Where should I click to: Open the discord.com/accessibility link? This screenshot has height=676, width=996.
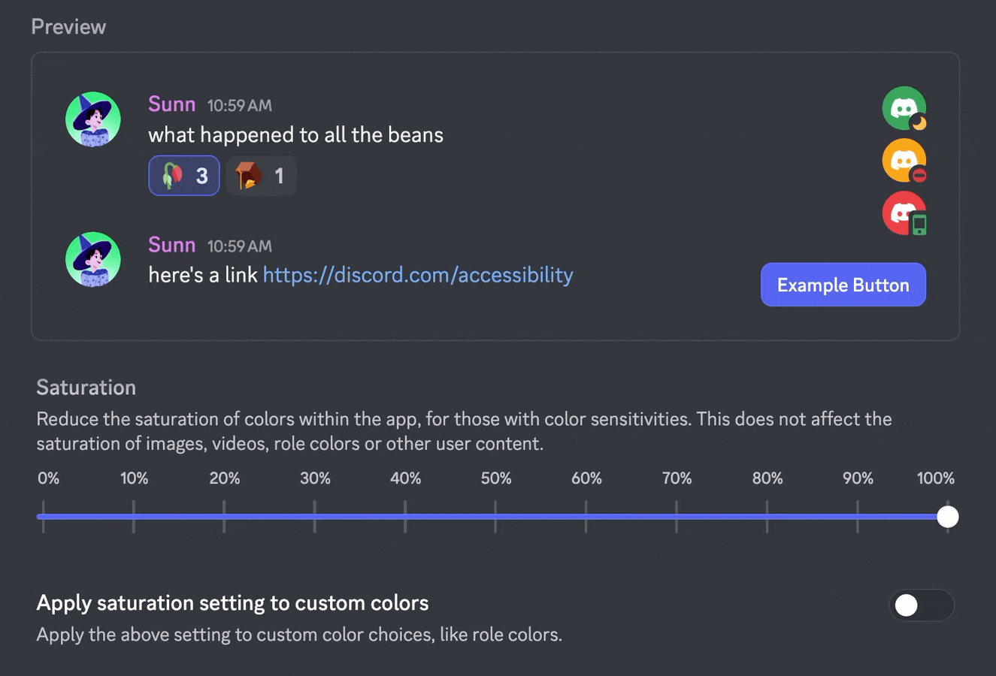[417, 275]
